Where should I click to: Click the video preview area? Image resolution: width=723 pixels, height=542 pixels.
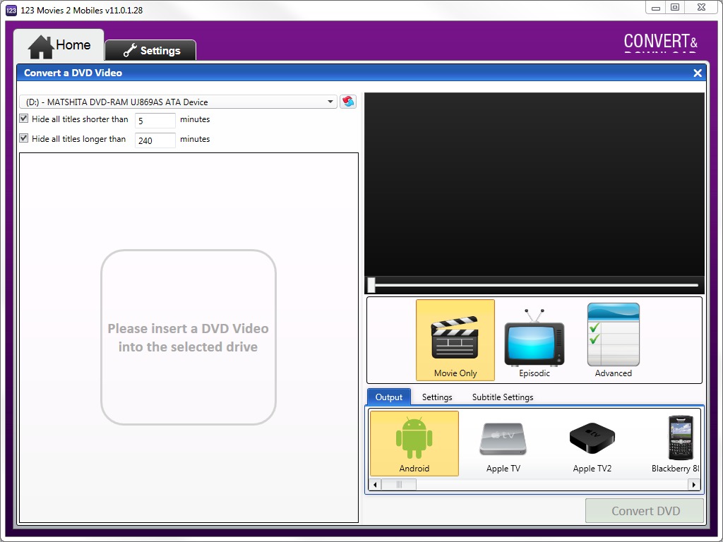[x=534, y=184]
